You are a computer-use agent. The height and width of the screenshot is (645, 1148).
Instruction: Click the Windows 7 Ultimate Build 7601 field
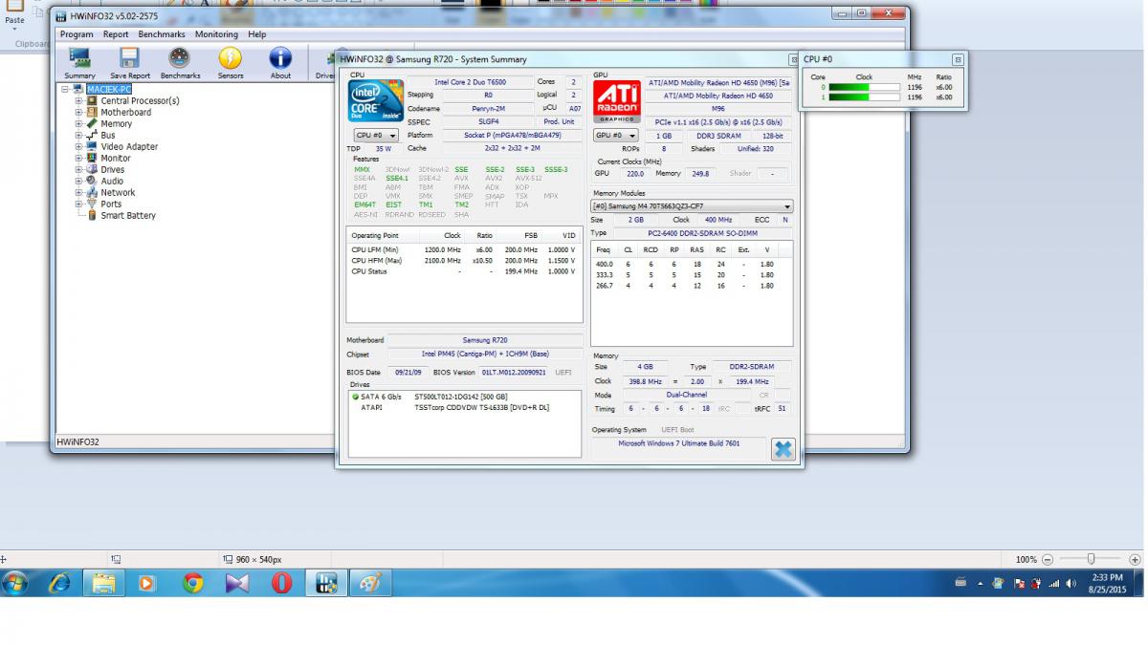point(679,443)
